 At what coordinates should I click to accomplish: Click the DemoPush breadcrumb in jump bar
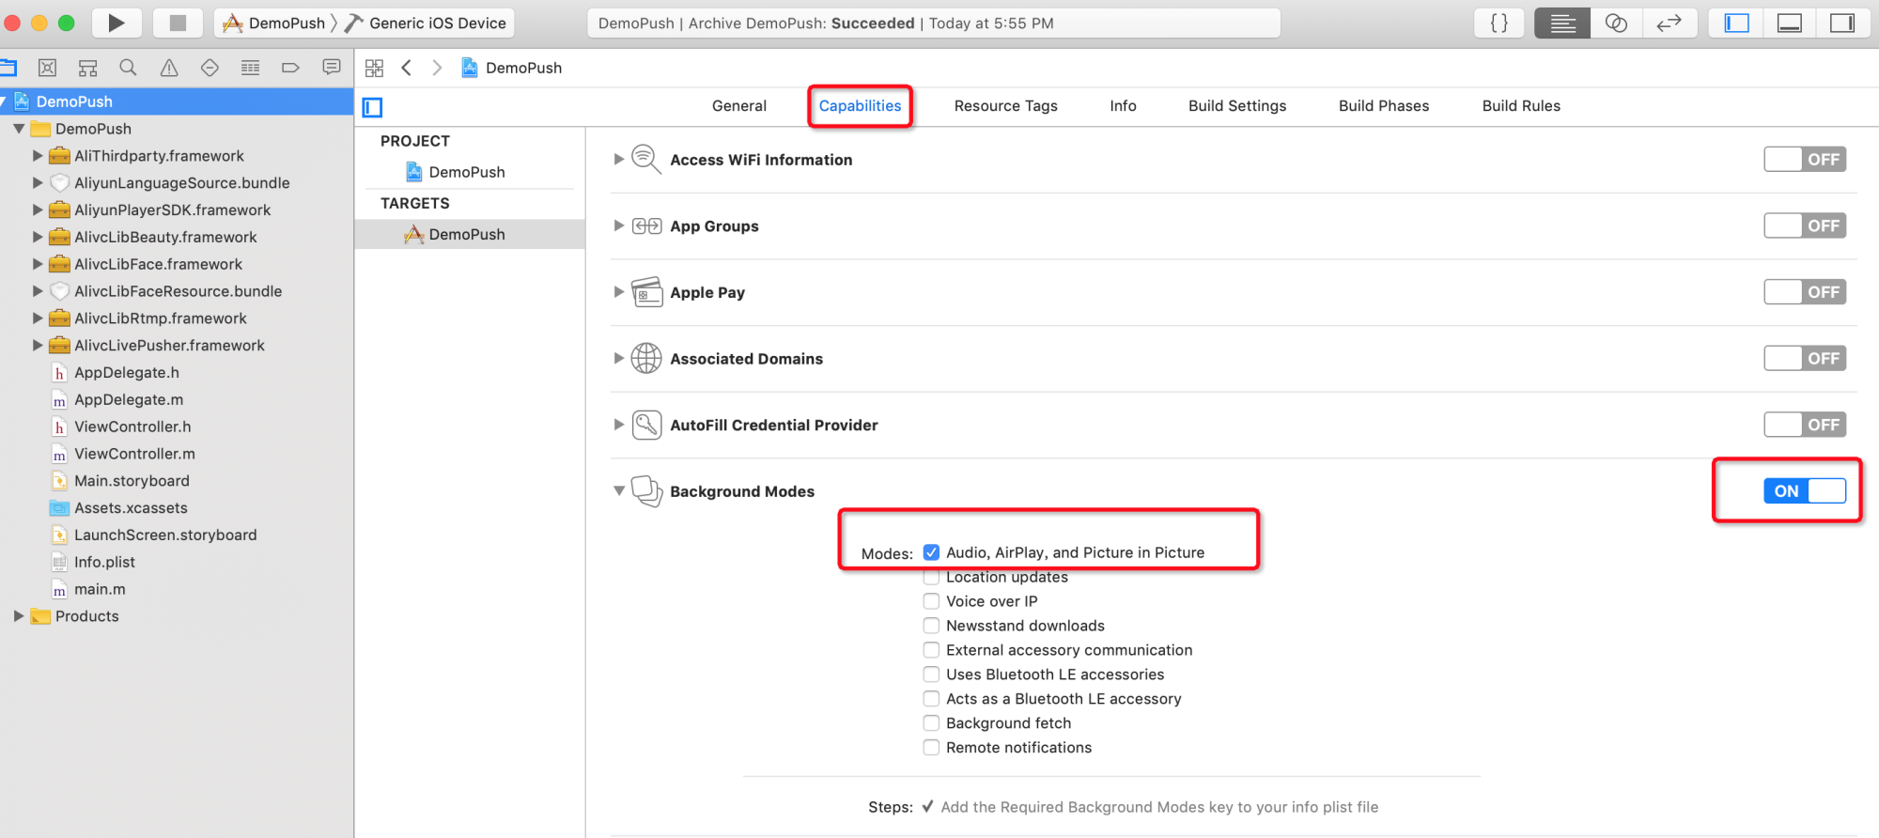(x=512, y=68)
